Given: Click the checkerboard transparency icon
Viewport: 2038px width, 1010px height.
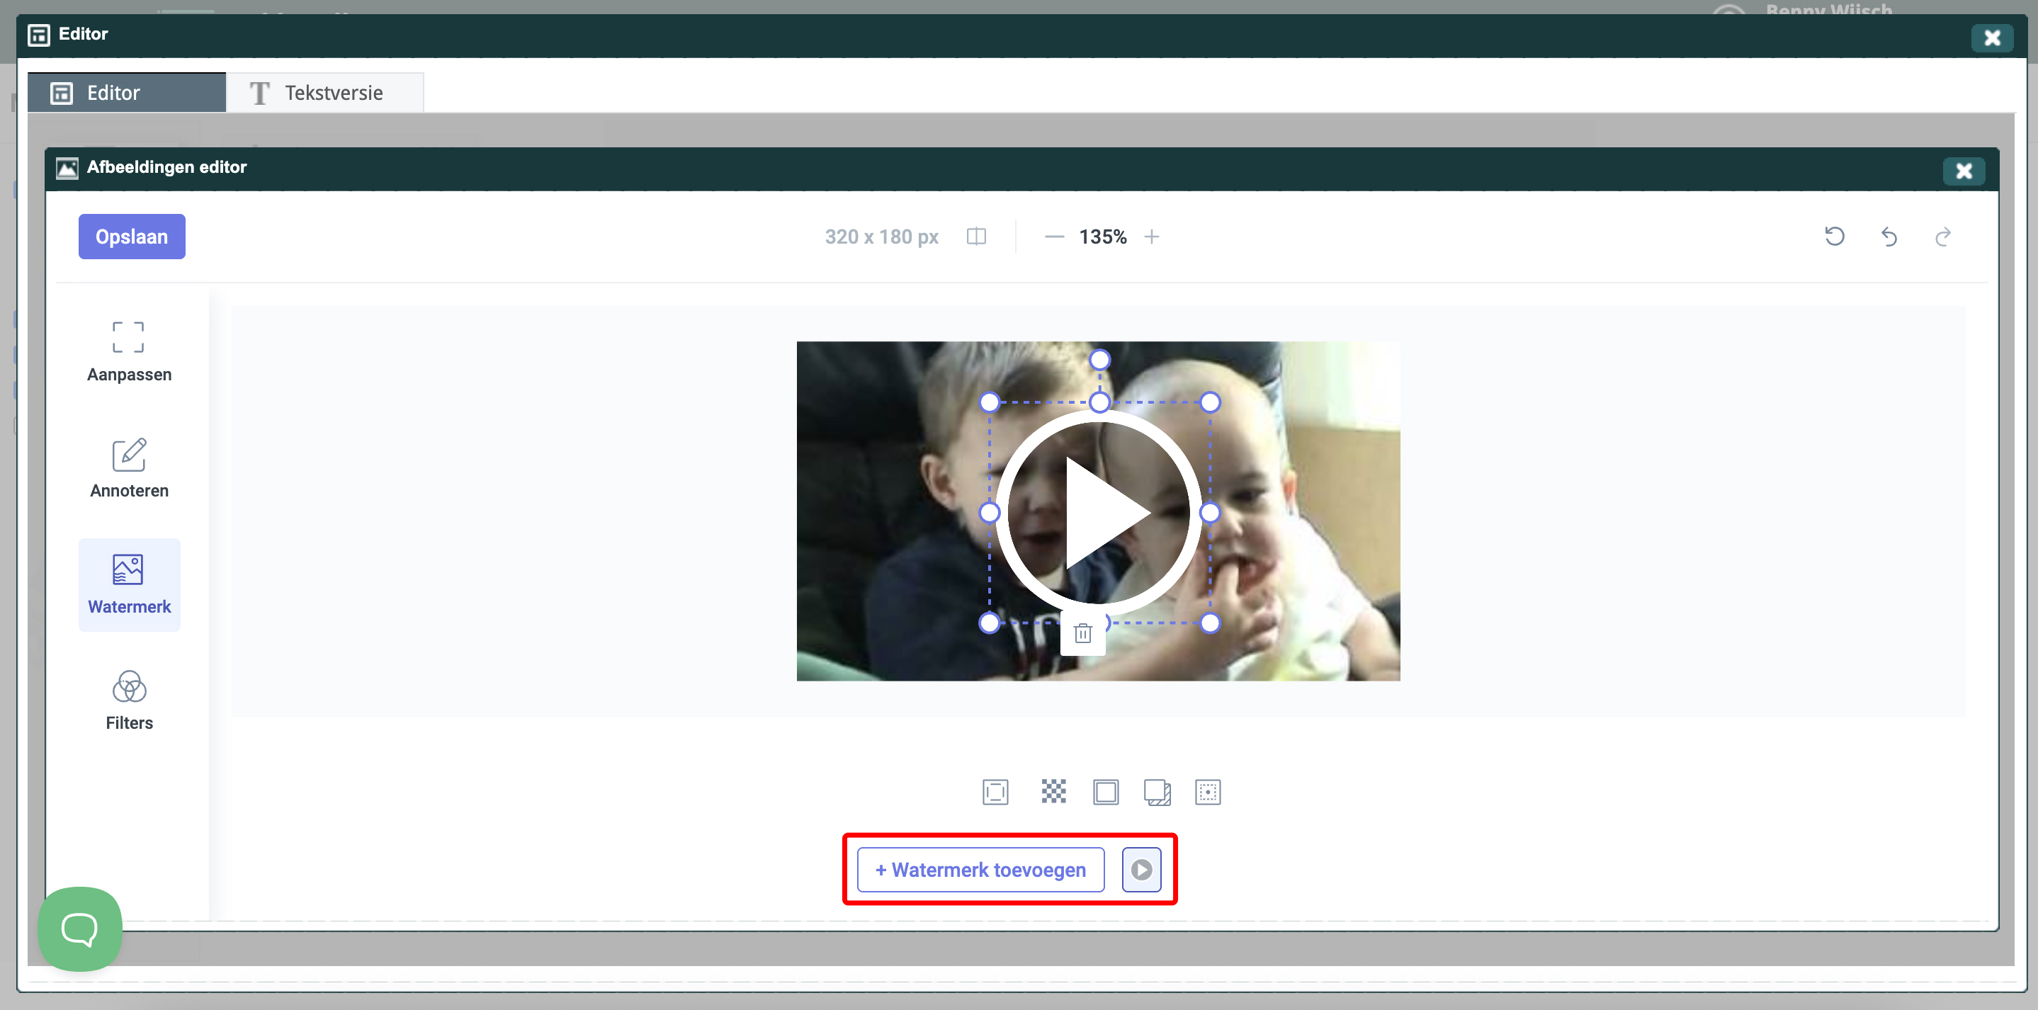Looking at the screenshot, I should (x=1053, y=791).
